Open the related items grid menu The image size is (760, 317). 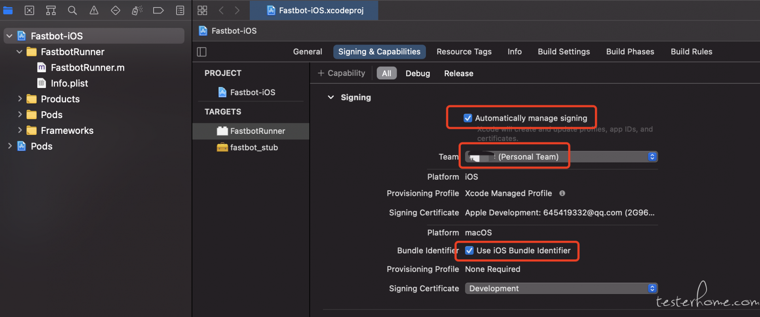202,11
